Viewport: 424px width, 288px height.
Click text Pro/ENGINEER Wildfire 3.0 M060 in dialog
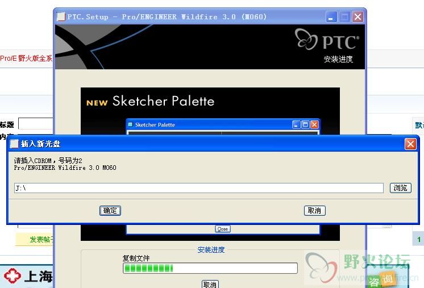click(65, 168)
